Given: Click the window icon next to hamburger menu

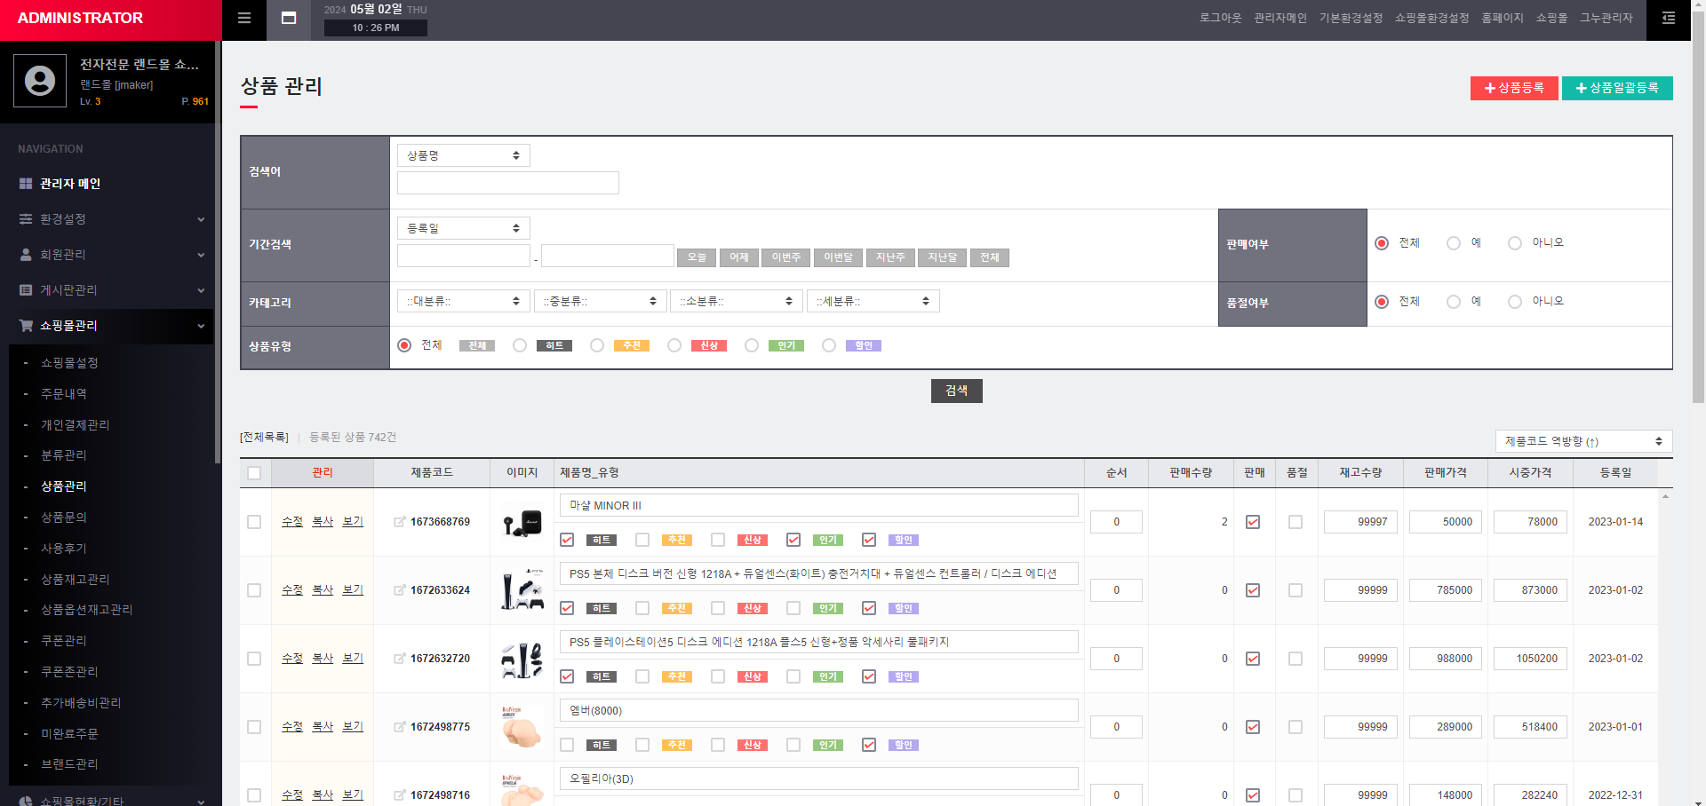Looking at the screenshot, I should tap(289, 19).
